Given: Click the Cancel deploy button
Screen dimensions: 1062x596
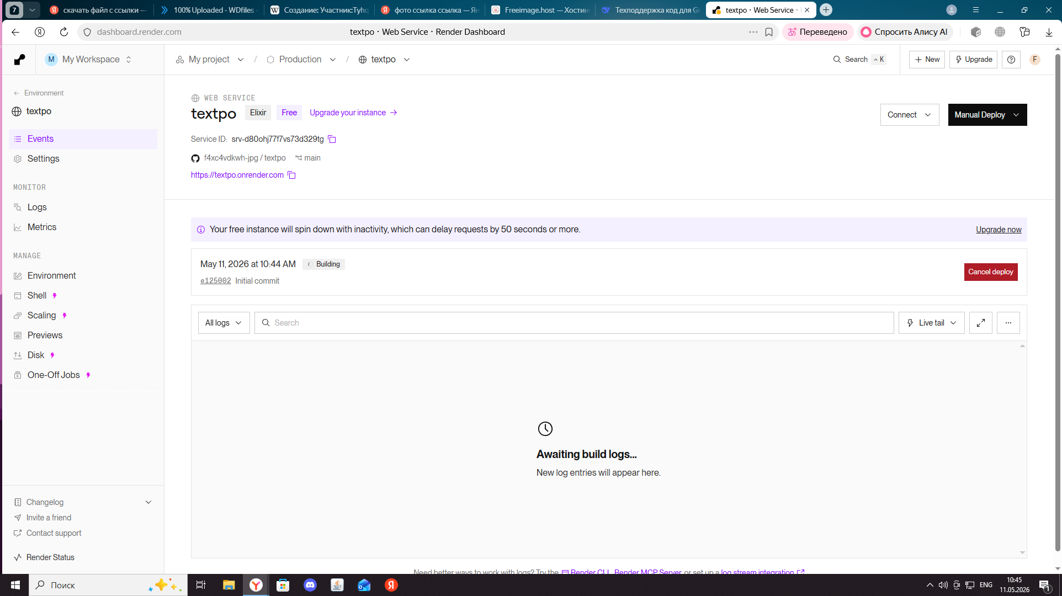Looking at the screenshot, I should pyautogui.click(x=991, y=272).
